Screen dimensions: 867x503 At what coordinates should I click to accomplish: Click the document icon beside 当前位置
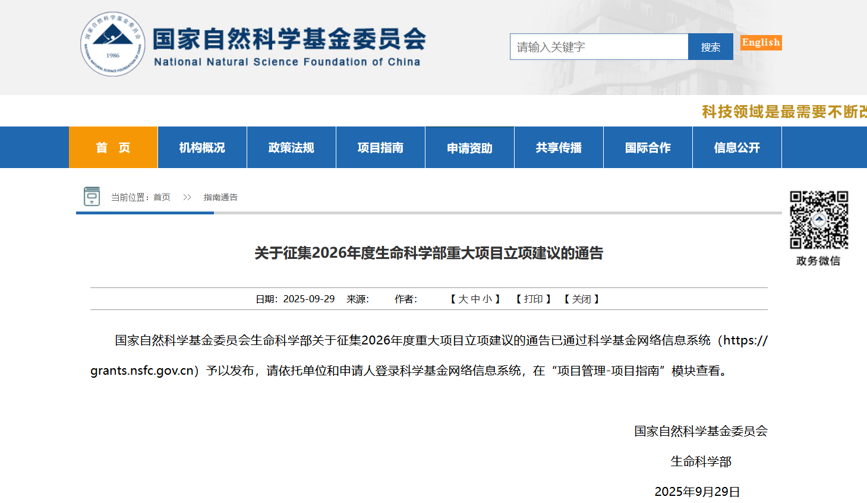tap(92, 196)
